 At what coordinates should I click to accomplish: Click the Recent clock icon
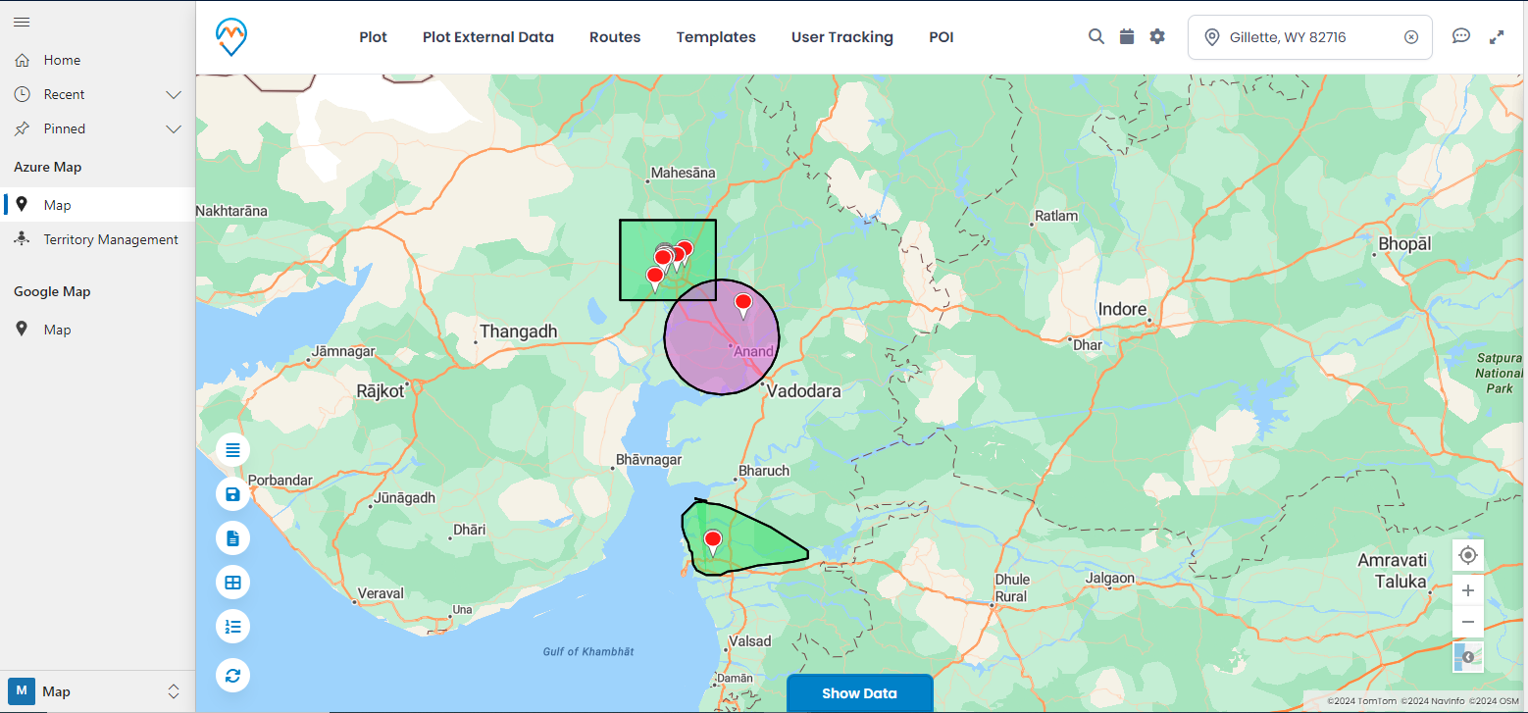point(22,94)
